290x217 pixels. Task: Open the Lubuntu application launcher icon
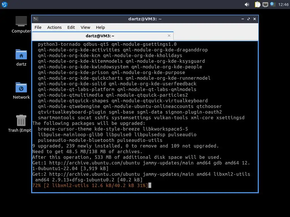5,5
